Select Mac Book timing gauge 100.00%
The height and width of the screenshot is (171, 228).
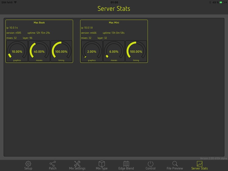[61, 51]
